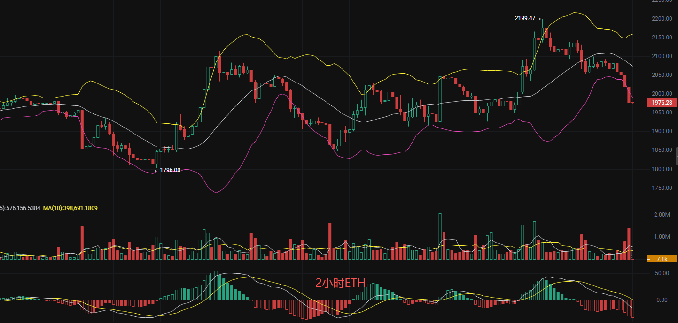Click the 1796.00 low price annotation
The image size is (678, 323).
[170, 170]
